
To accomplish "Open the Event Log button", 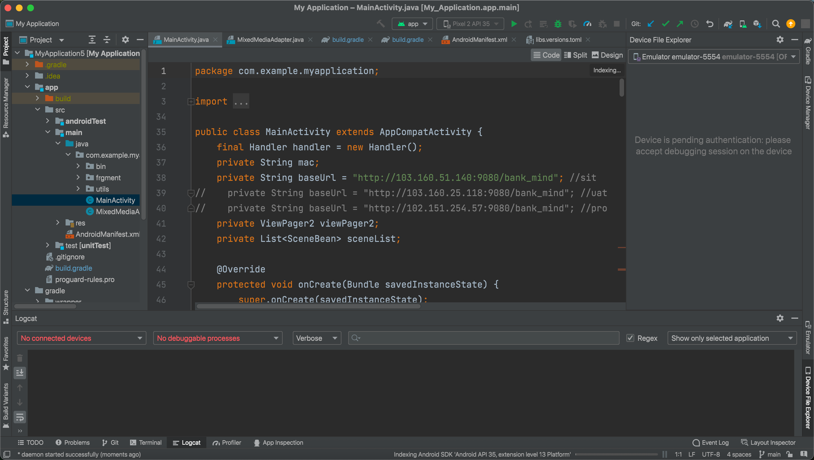I will 710,443.
